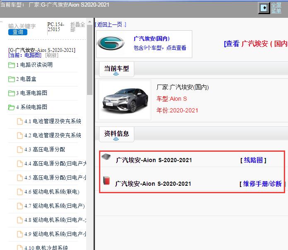Open the 维修手册/诊断 link

click(262, 184)
